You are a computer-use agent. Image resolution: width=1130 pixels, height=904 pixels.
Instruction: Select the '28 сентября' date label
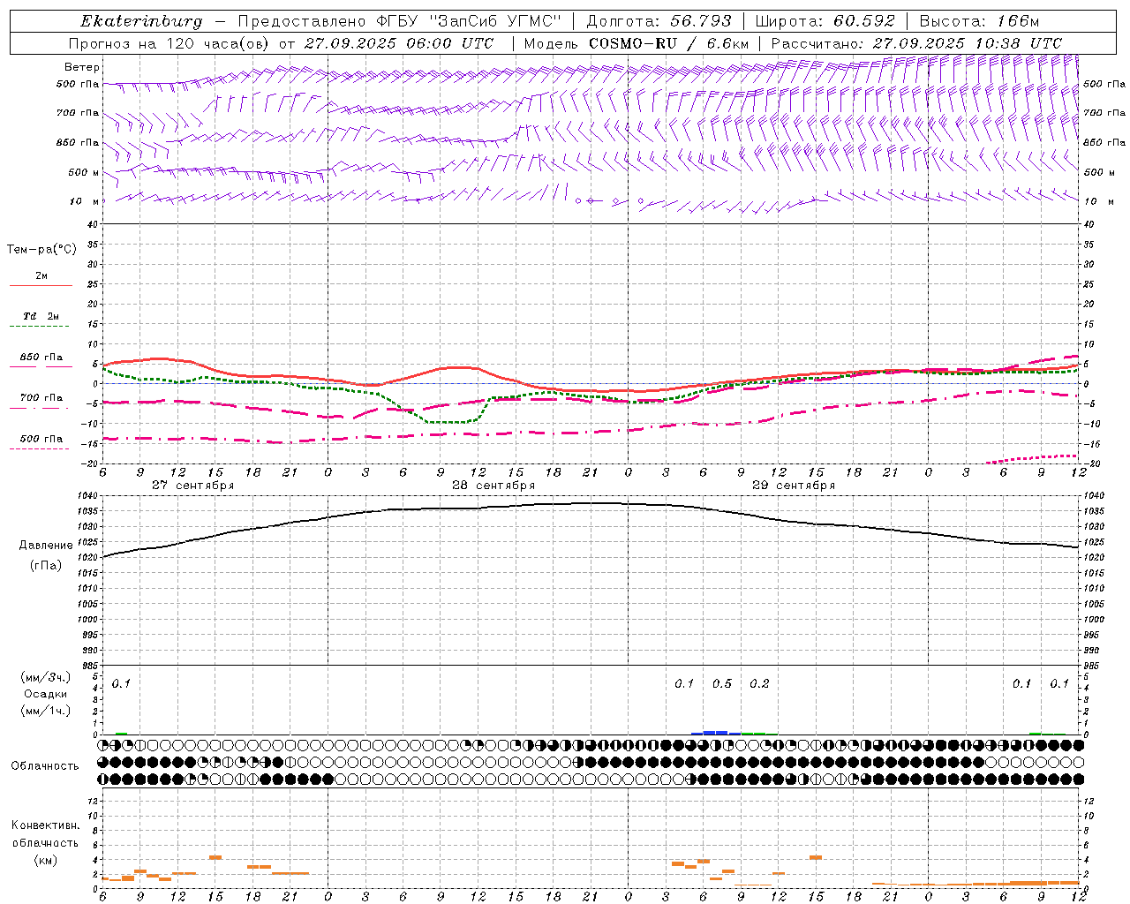493,486
